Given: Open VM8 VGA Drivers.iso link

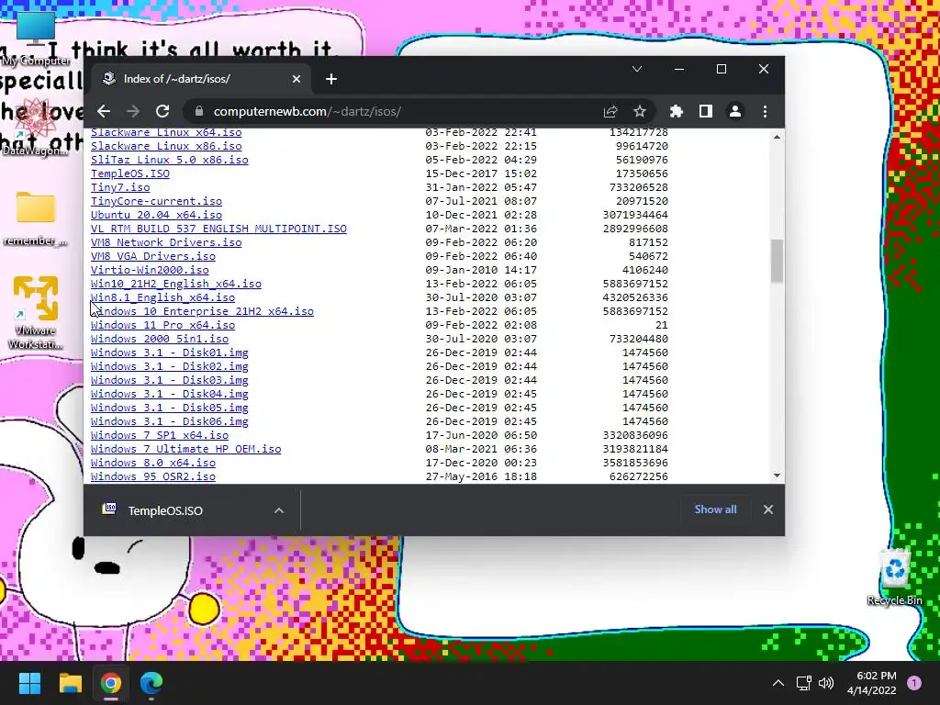Looking at the screenshot, I should [x=153, y=256].
